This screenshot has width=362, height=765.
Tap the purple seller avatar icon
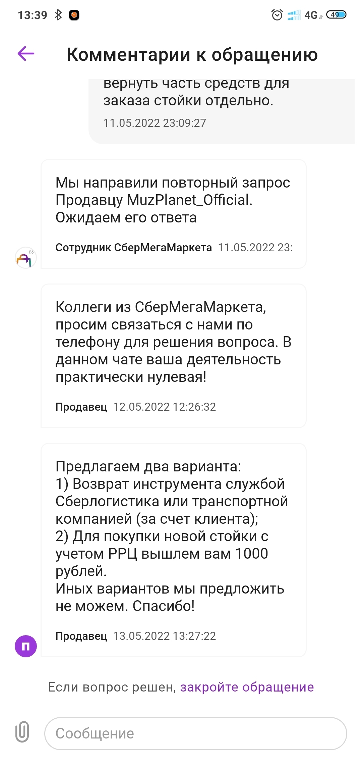click(26, 646)
